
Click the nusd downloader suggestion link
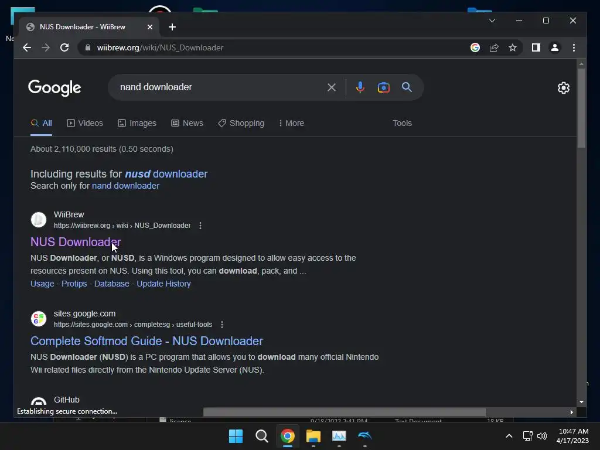tap(166, 173)
